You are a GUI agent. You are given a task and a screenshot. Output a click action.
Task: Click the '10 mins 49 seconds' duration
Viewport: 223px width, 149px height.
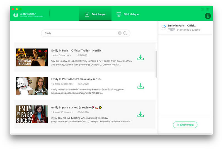62,84
